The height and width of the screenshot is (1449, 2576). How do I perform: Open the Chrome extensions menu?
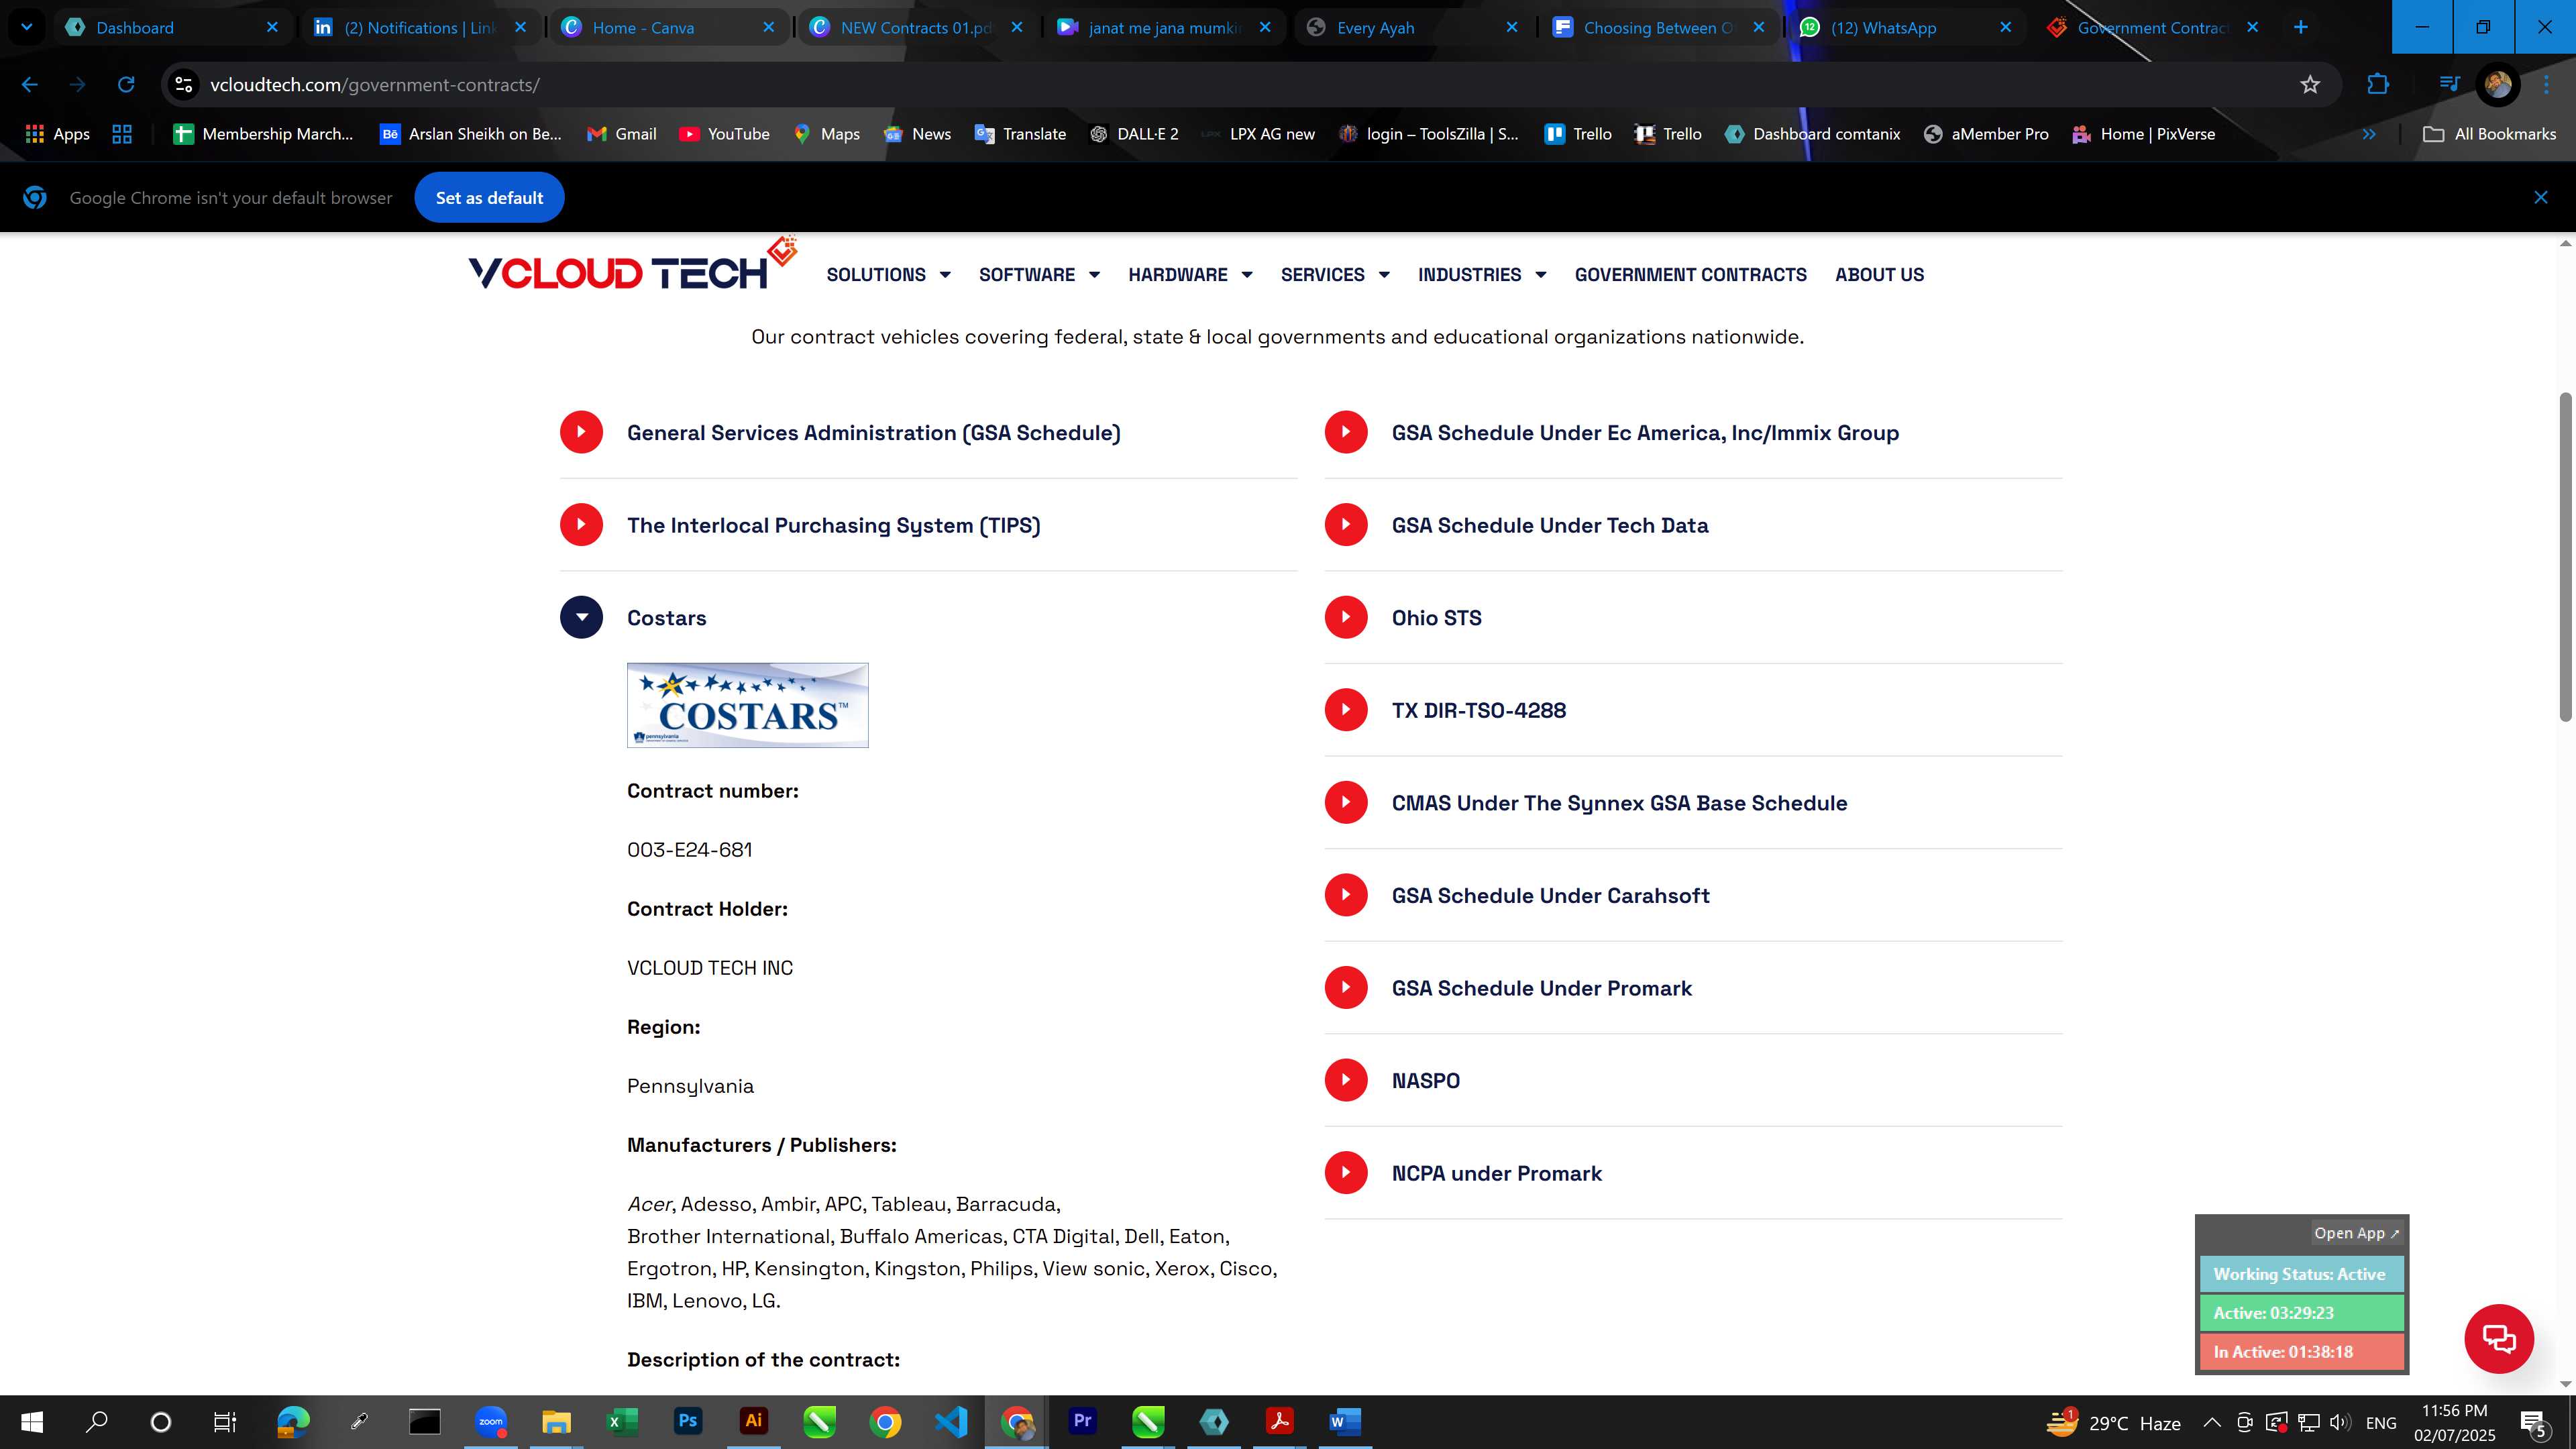[2378, 84]
